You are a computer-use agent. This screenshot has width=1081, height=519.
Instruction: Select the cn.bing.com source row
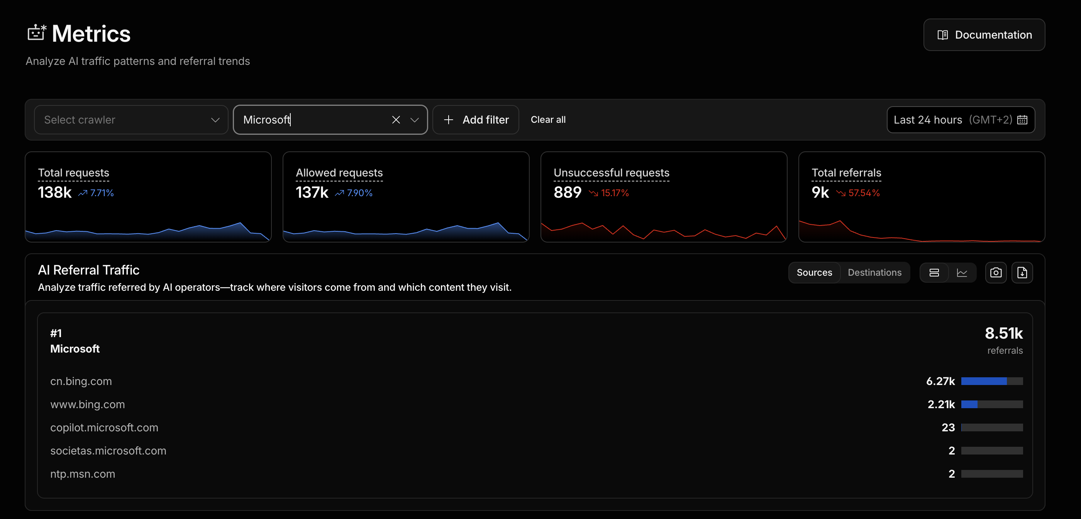536,381
